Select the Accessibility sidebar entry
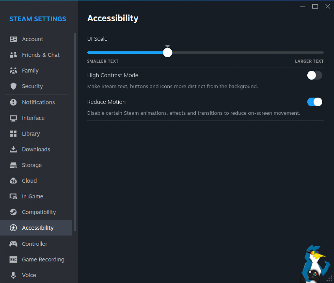This screenshot has height=283, width=334. coord(36,228)
